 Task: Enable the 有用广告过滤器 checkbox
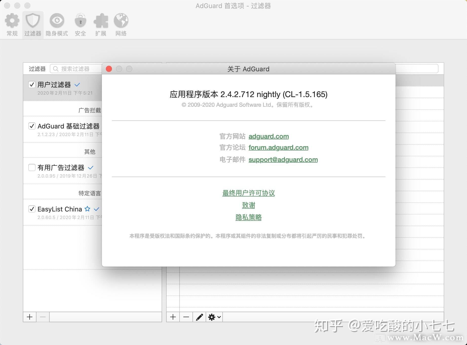coord(32,167)
